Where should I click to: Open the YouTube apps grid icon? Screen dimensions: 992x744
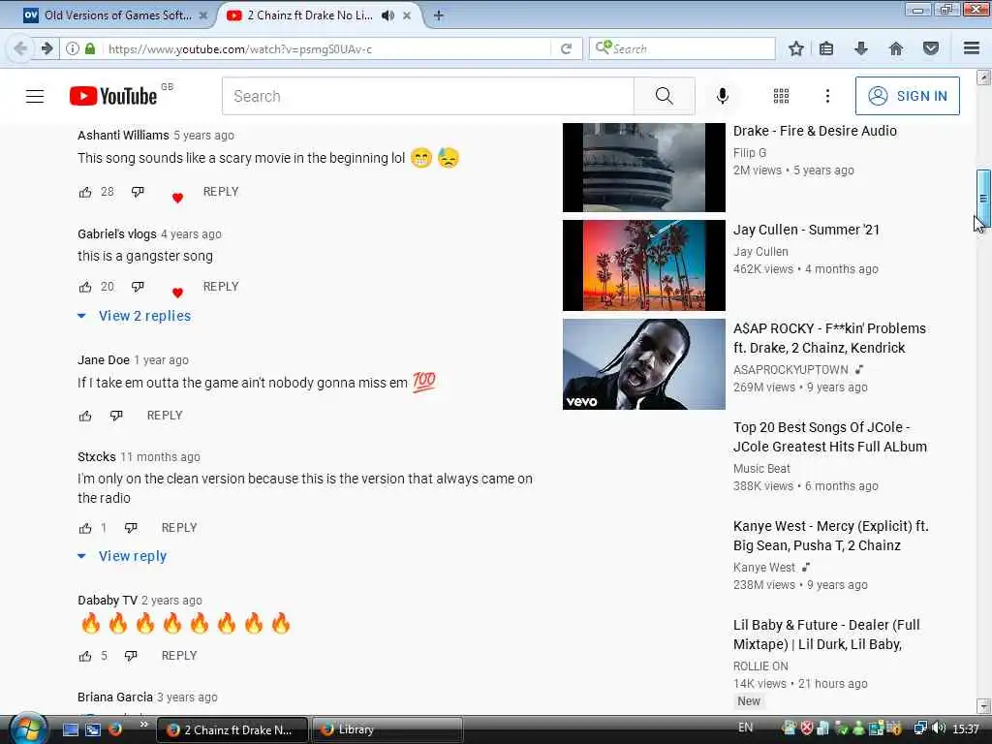tap(782, 96)
